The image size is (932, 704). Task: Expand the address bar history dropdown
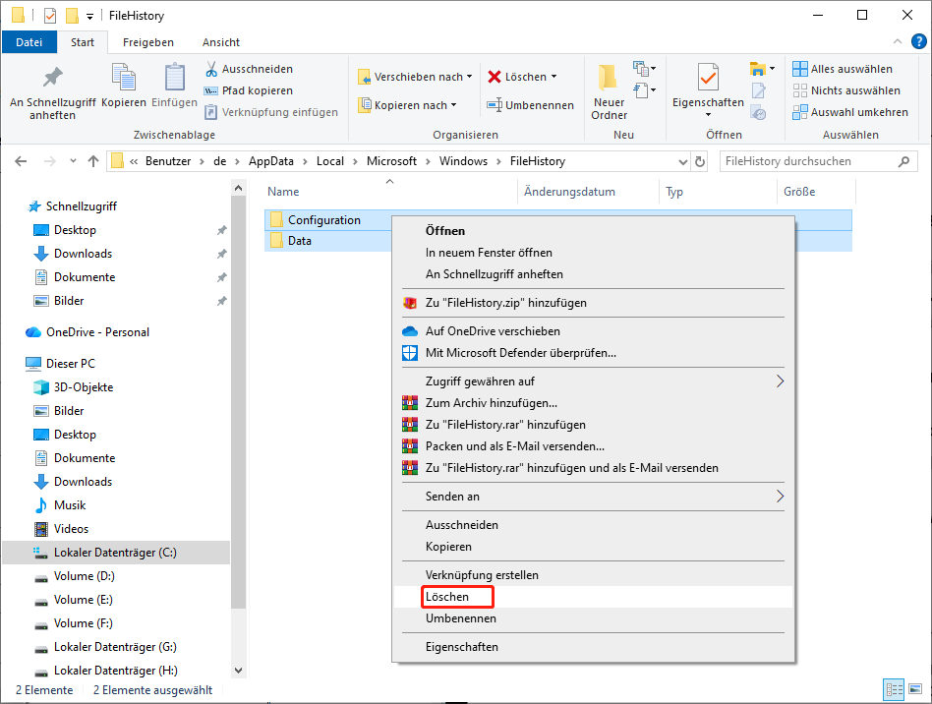pos(683,161)
